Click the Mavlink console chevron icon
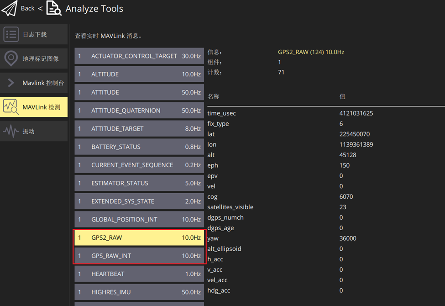 point(11,83)
